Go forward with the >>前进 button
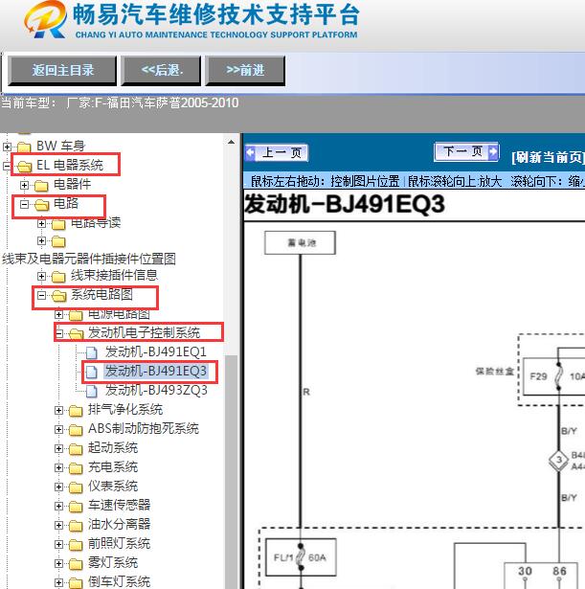This screenshot has height=589, width=585. 245,71
